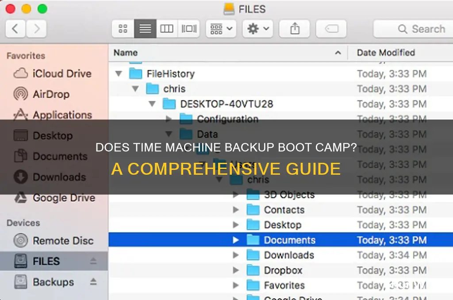Toggle sort direction arrow in Name column

coord(338,53)
